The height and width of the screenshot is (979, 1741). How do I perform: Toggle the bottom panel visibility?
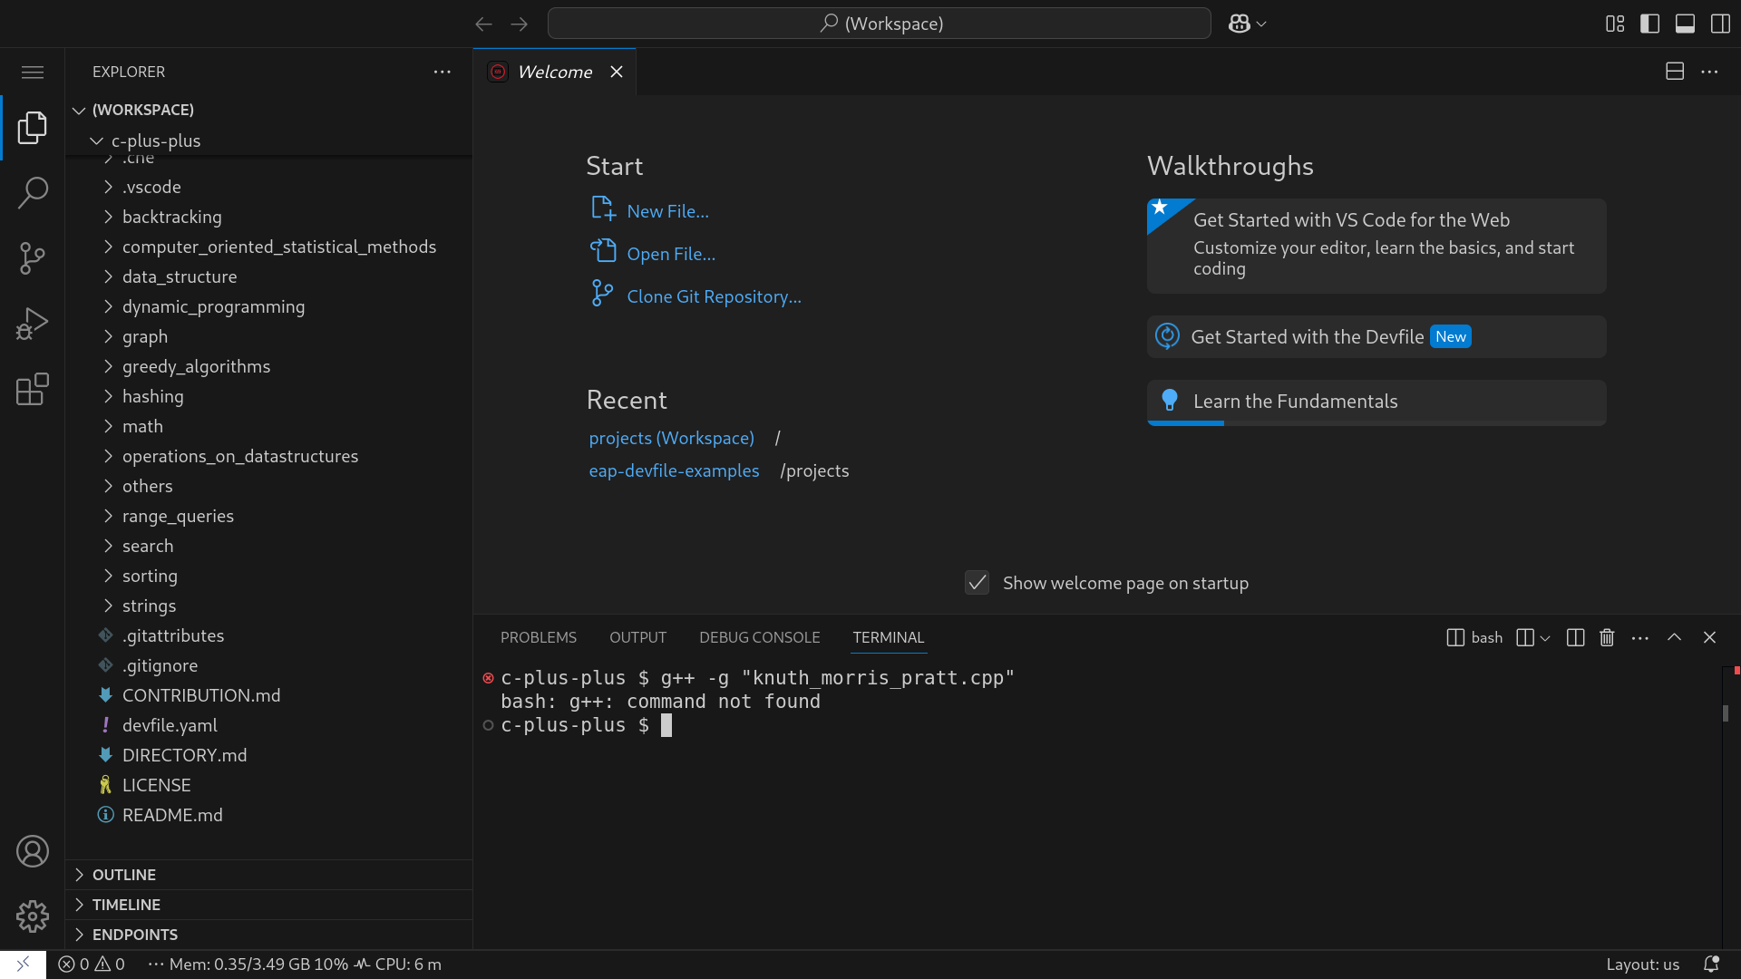1685,24
